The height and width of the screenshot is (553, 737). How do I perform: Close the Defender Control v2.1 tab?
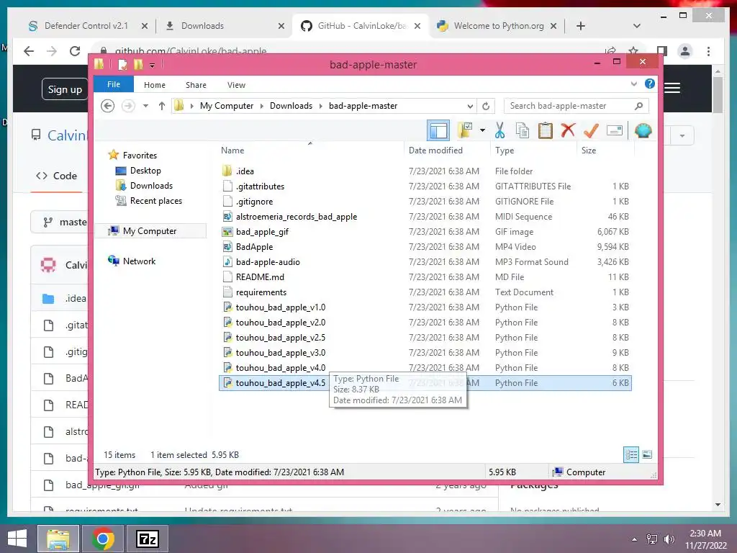click(x=145, y=26)
